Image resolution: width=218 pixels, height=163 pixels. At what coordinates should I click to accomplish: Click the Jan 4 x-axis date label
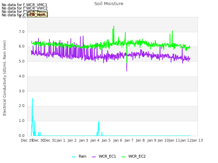95,140
